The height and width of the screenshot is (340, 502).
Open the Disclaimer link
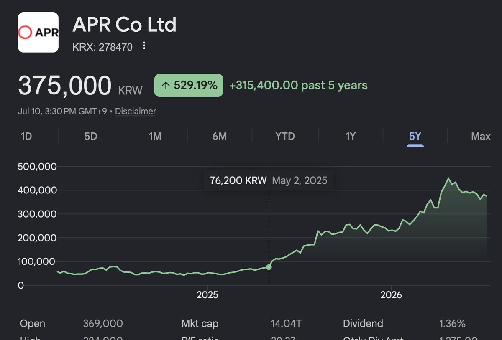tap(136, 112)
